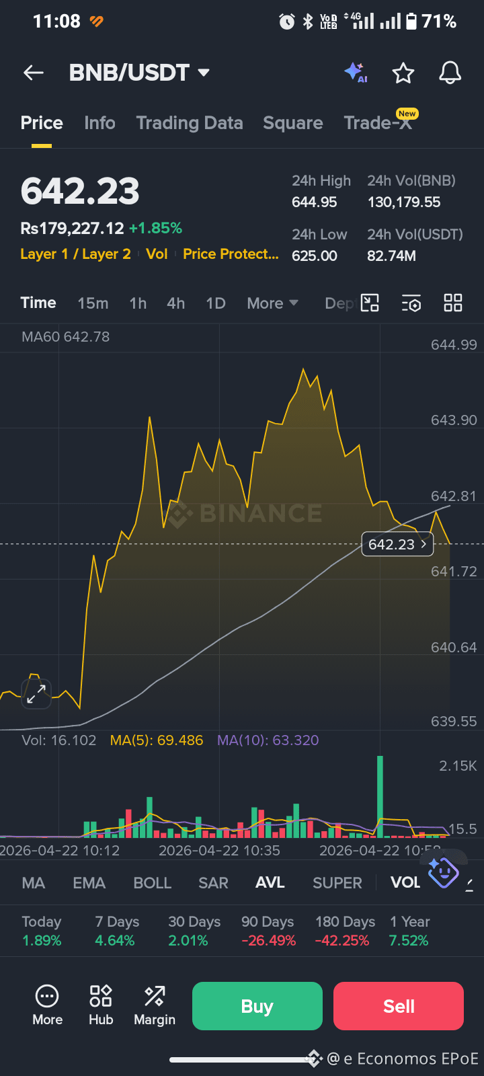Image resolution: width=484 pixels, height=1076 pixels.
Task: Toggle the VOL indicator
Action: coord(405,883)
